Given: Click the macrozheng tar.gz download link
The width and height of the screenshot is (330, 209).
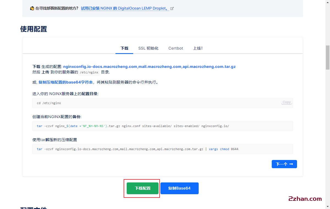Looking at the screenshot, I should (x=149, y=66).
